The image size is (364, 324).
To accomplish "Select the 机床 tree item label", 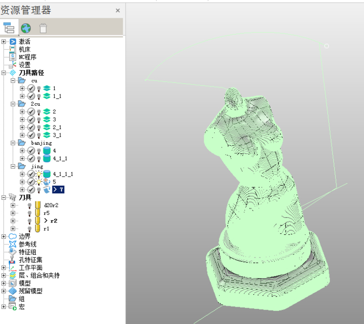I will 24,49.
